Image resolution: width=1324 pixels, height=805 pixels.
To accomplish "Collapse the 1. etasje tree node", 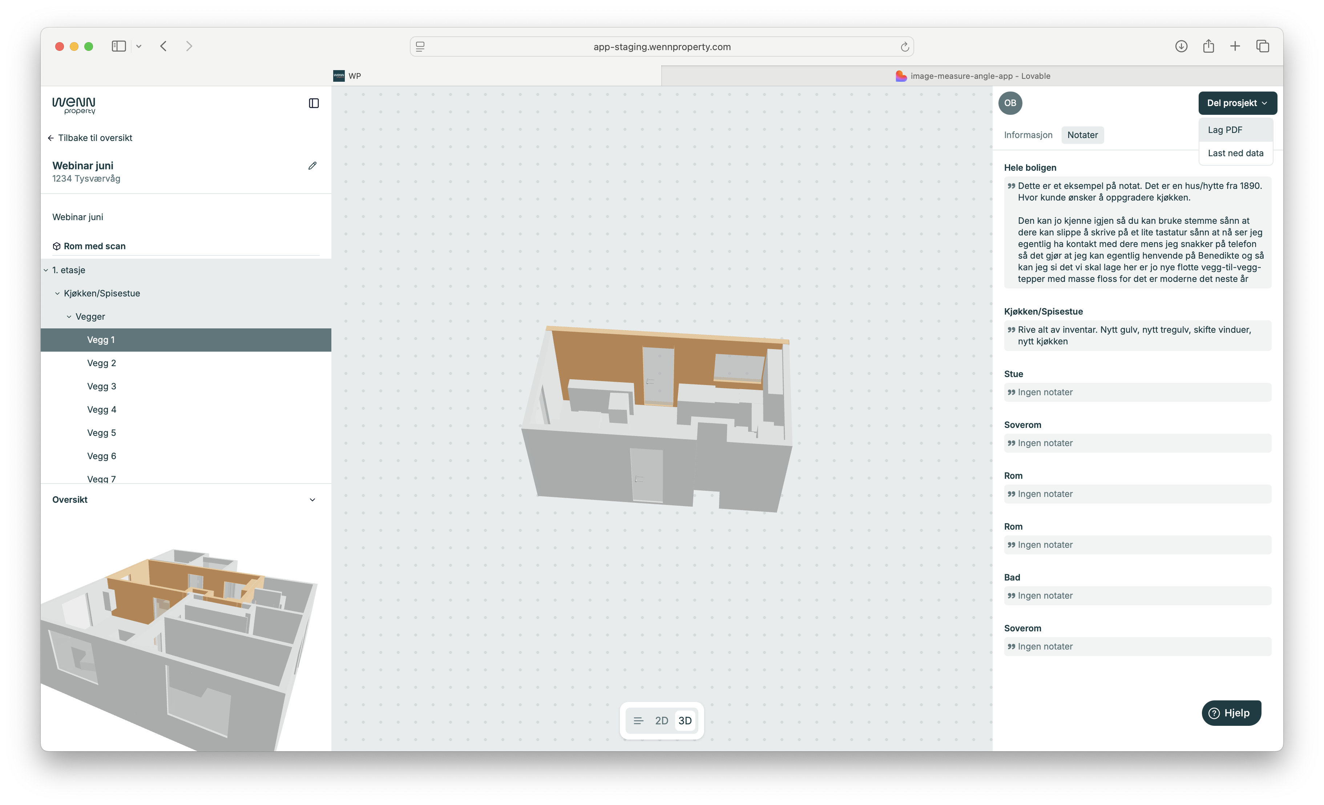I will (x=46, y=270).
